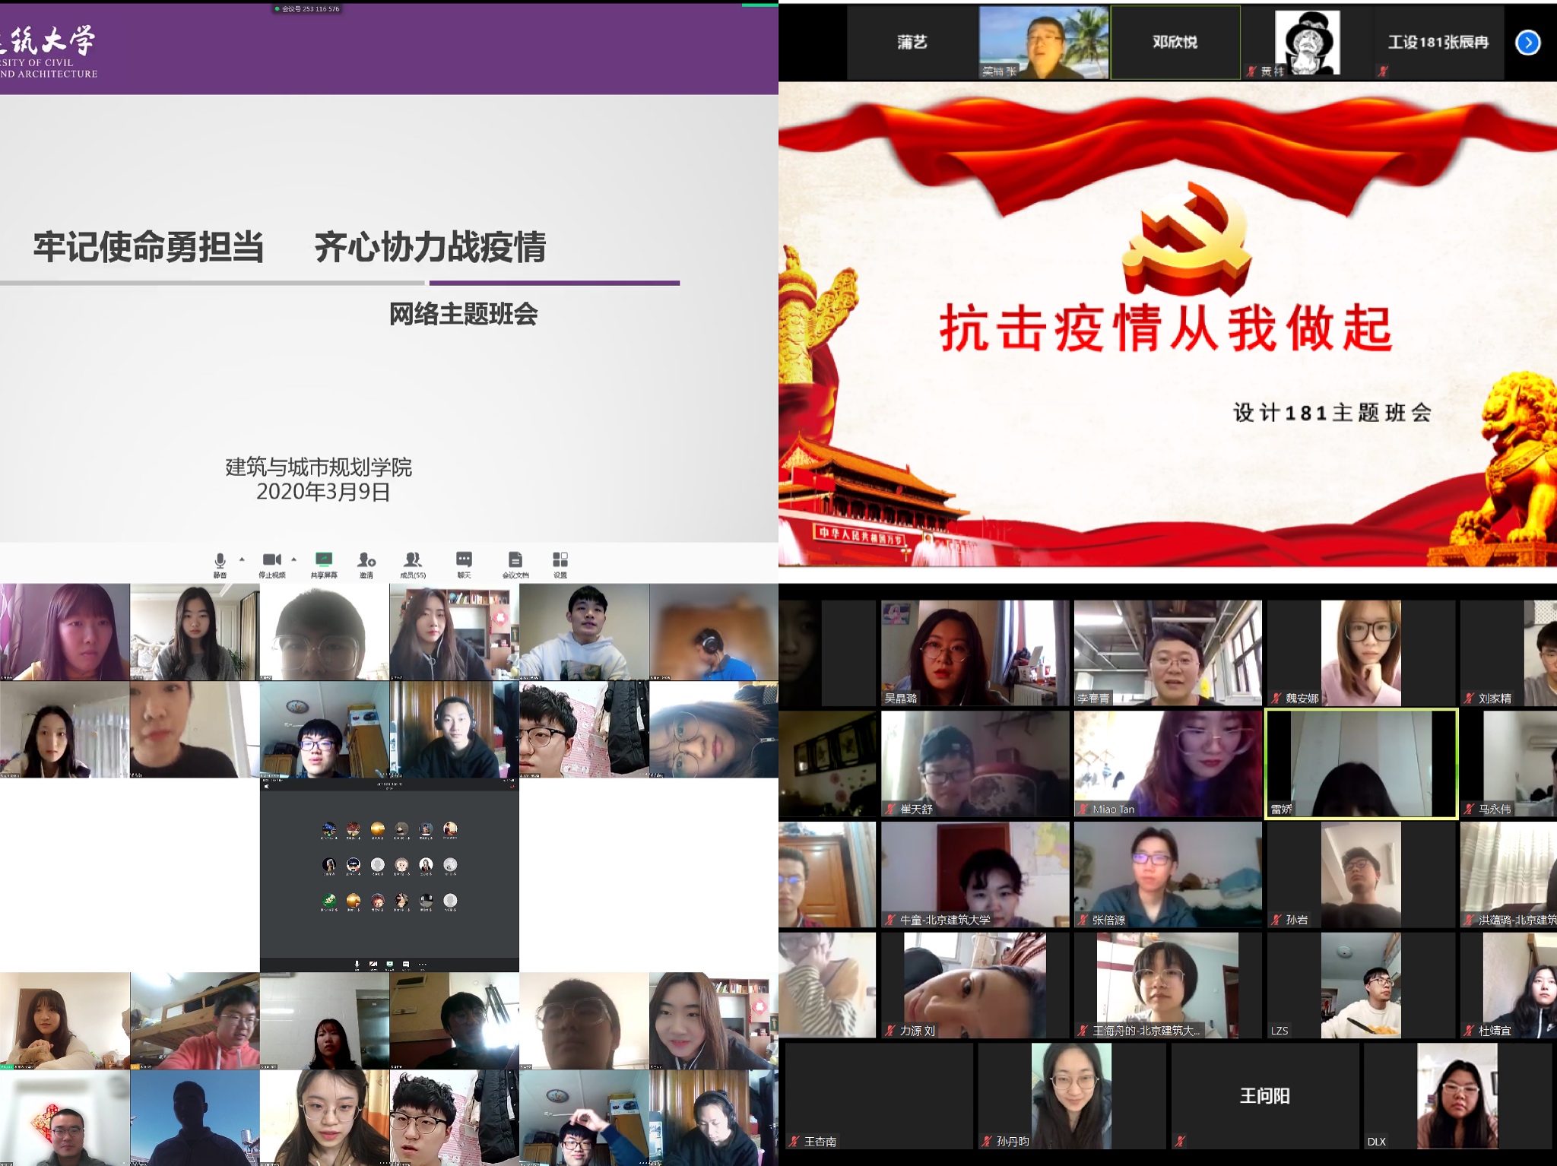The height and width of the screenshot is (1166, 1557).
Task: Select the 邓欣悦 participant tile
Action: tap(1175, 43)
